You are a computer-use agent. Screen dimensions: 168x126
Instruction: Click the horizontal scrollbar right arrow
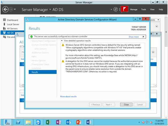155,86
